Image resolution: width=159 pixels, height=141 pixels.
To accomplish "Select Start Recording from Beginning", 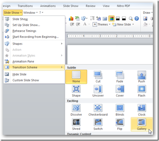I will pyautogui.click(x=34, y=37).
